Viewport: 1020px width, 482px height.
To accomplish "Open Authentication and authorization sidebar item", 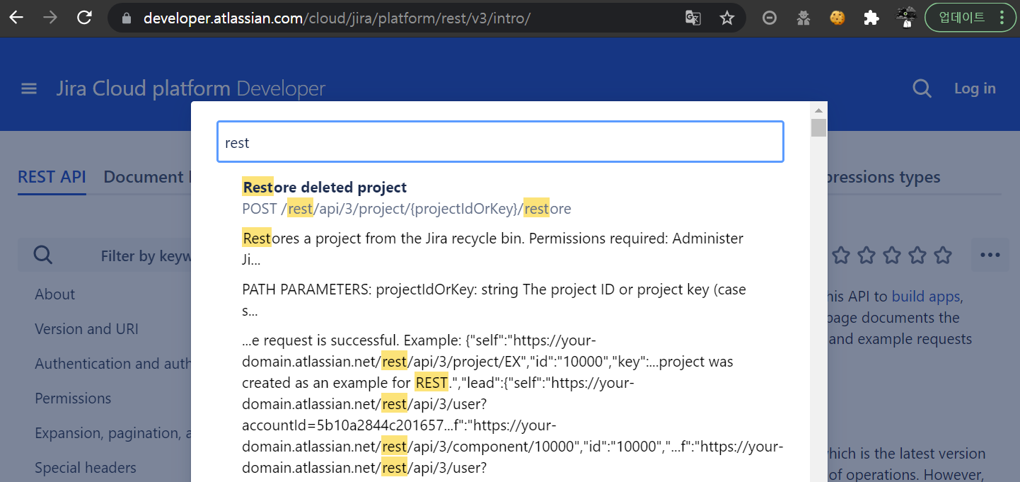I will [112, 364].
